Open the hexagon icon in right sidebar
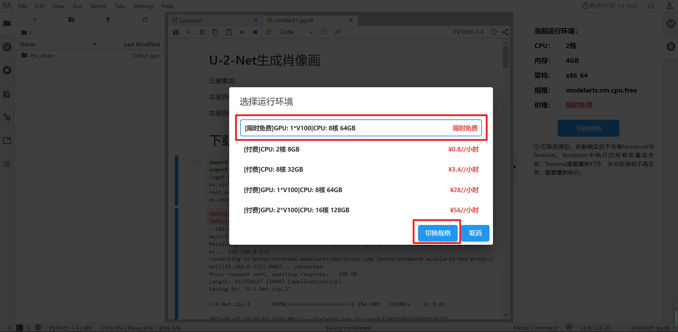This screenshot has height=332, width=678. coord(671,47)
